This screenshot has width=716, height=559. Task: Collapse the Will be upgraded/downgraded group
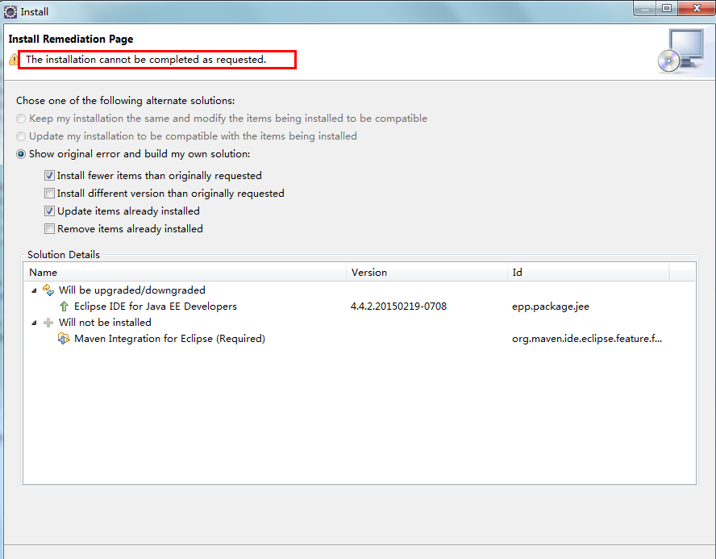(34, 290)
